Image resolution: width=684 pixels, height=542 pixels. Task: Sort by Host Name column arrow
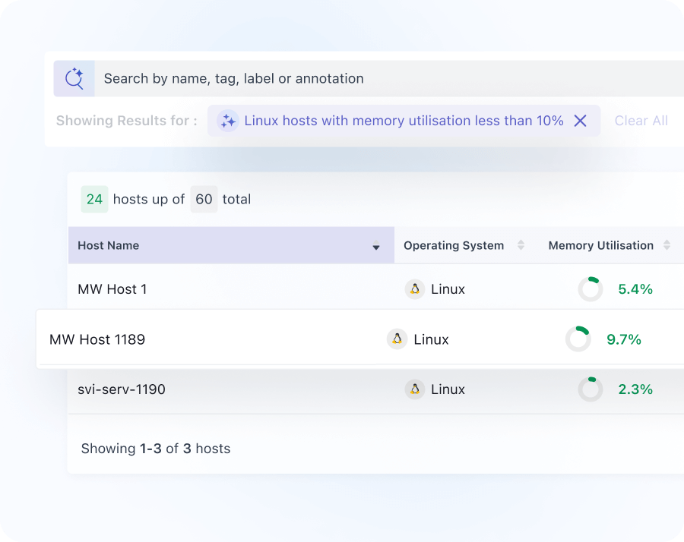pos(376,246)
